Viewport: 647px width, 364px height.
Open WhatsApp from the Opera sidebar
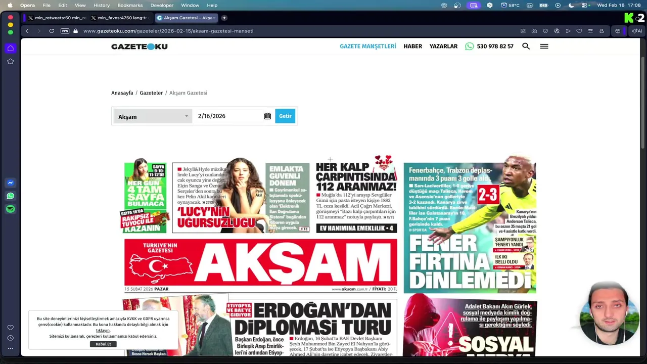click(10, 196)
